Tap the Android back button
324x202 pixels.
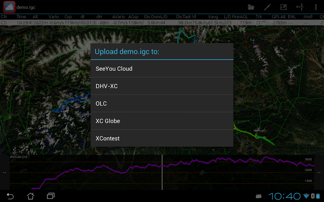tap(10, 196)
